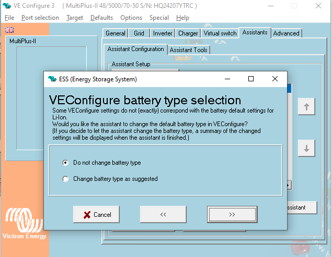Switch to the Virtual switch tab
The width and height of the screenshot is (332, 257).
[x=220, y=33]
